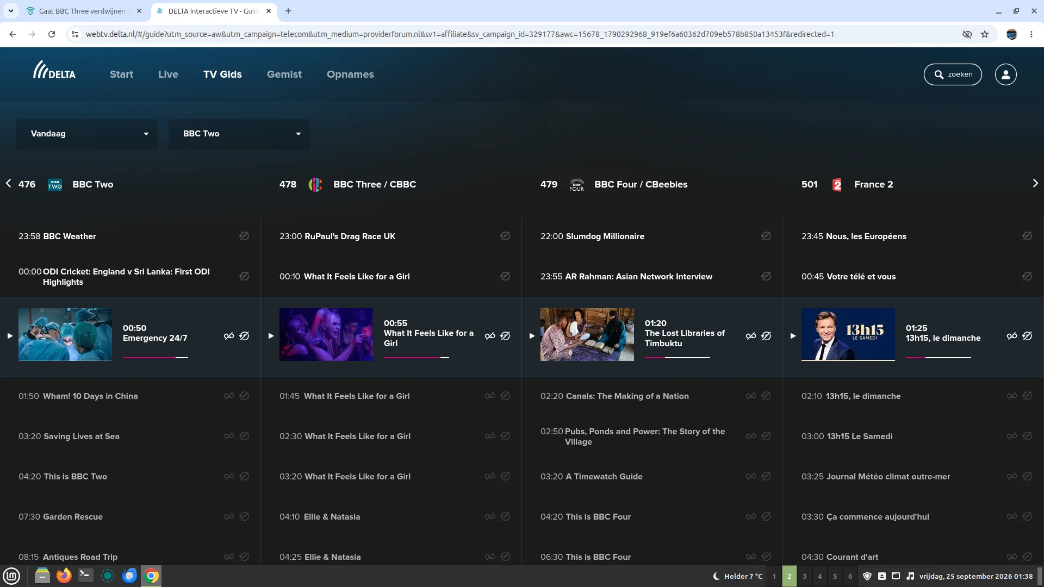Open the user account profile icon
The image size is (1044, 587).
click(1005, 74)
